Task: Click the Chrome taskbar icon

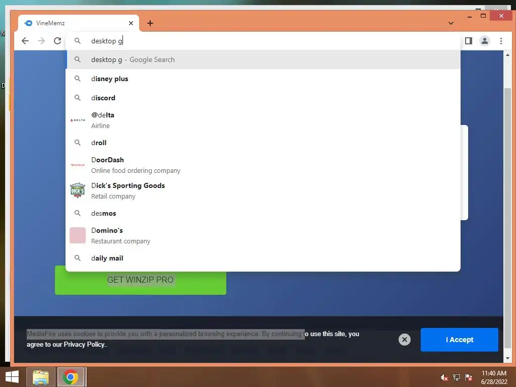Action: tap(71, 377)
